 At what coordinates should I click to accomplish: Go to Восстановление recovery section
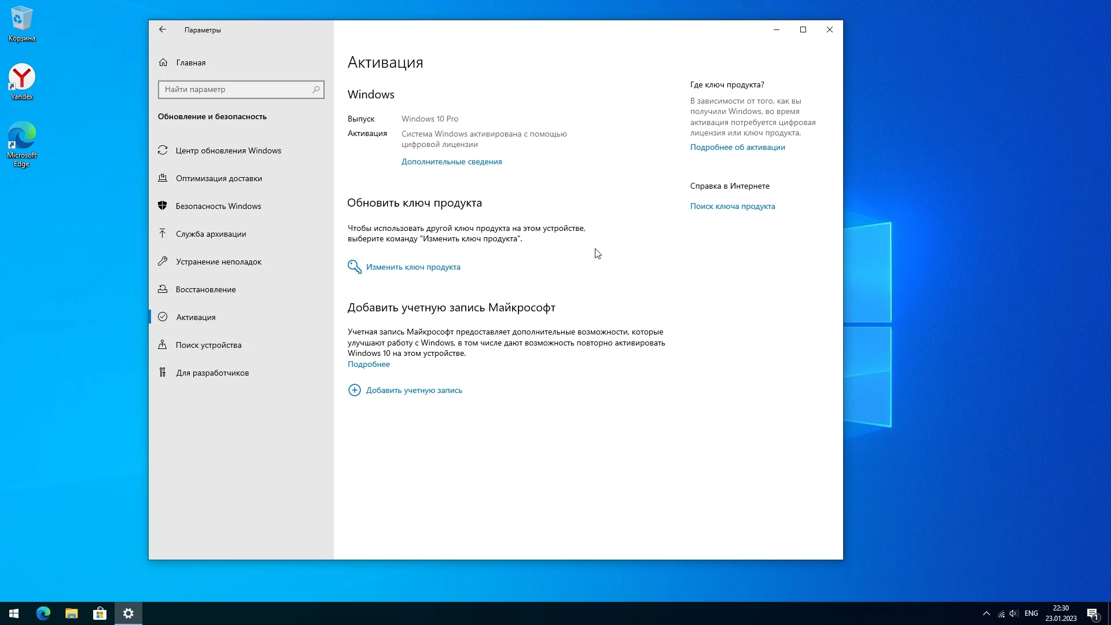click(205, 289)
